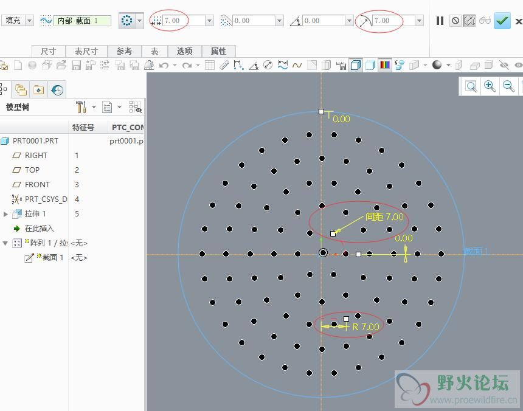Screen dimensions: 523x411
Task: Click the refit magnifier icon in viewport
Action: pyautogui.click(x=471, y=87)
